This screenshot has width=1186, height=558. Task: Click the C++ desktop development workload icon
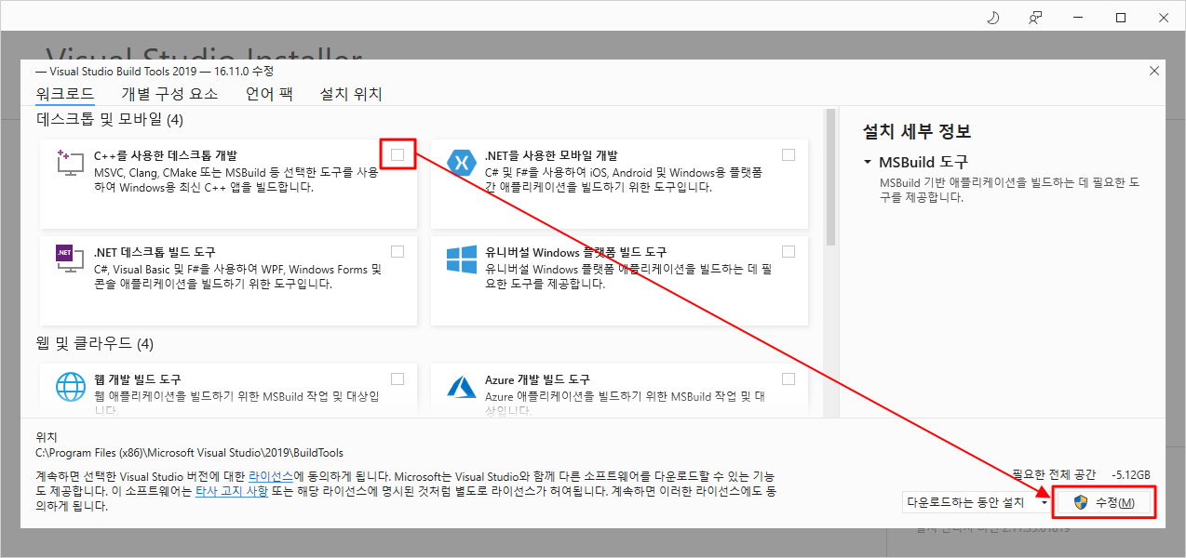pyautogui.click(x=71, y=163)
